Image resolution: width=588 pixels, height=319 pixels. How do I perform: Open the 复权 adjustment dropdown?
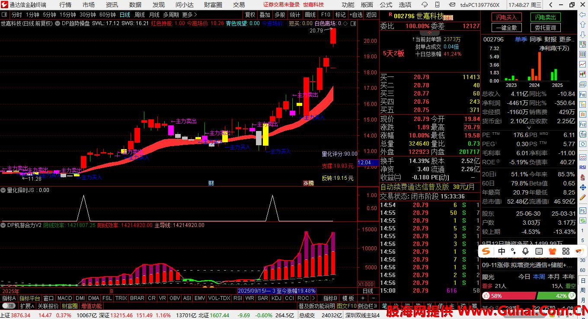pos(250,15)
